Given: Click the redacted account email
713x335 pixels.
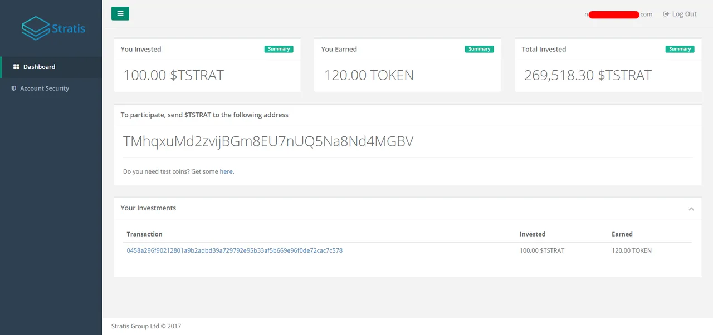Looking at the screenshot, I should (x=618, y=14).
